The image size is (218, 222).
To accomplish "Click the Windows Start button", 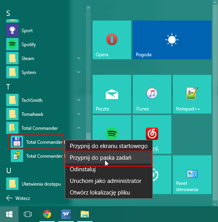I will tap(9, 214).
